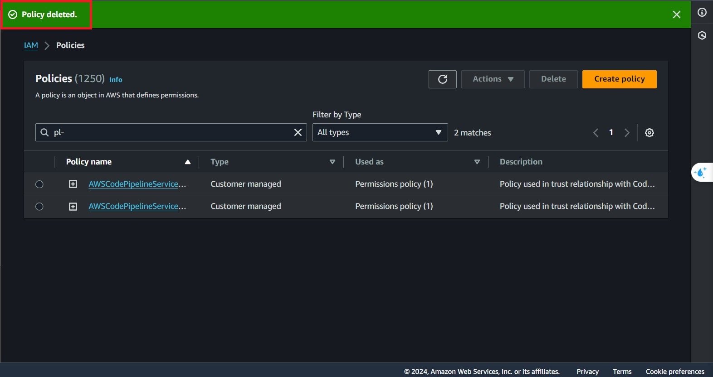
Task: Clear the search filter with X icon
Action: [298, 132]
